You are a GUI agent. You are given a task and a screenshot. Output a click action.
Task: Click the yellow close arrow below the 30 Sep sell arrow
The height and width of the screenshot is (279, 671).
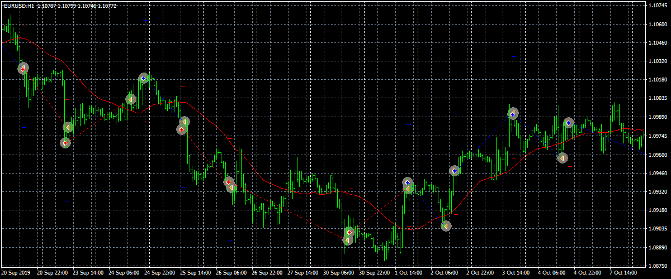pos(347,240)
